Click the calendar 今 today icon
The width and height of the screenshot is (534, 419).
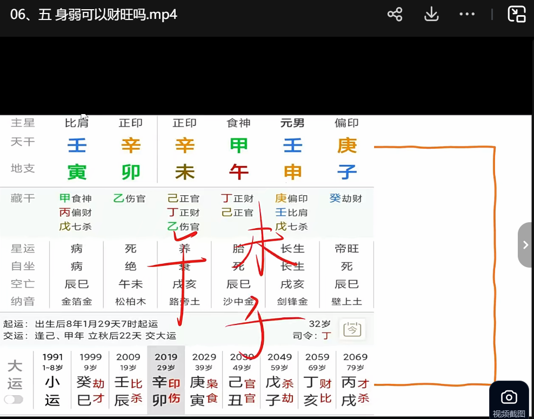click(x=352, y=329)
